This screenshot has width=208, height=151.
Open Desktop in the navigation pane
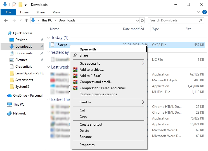[x=21, y=40]
